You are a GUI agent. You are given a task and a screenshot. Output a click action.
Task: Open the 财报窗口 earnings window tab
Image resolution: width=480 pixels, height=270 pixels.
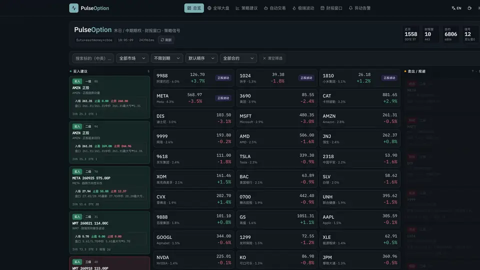click(331, 8)
